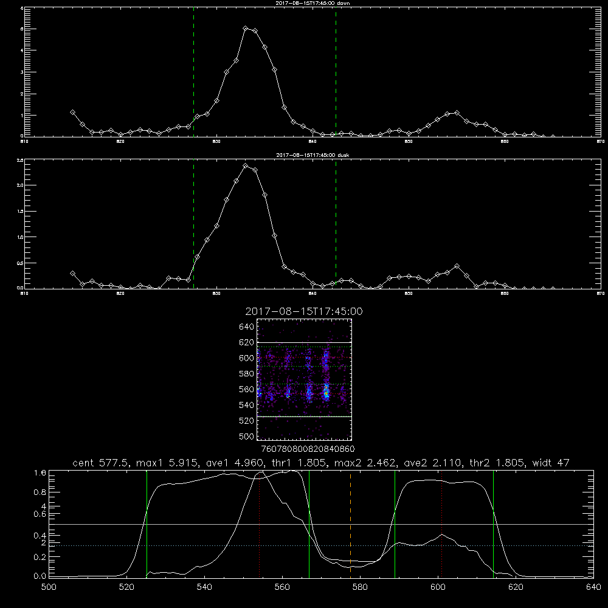
Task: Click the bottom plot y-axis label '0.0'
Action: click(40, 576)
